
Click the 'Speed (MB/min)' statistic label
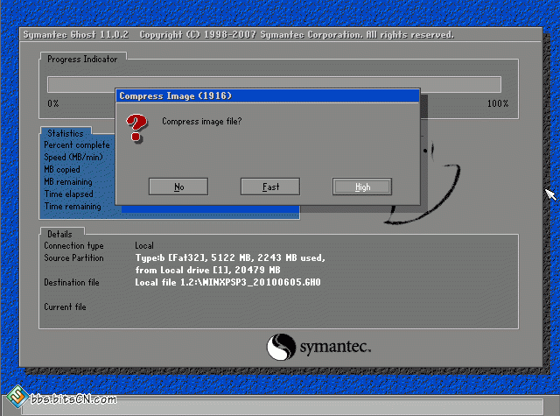[73, 158]
